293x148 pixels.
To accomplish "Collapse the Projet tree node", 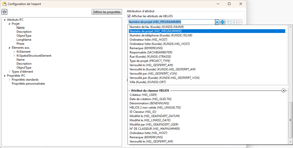I will (9, 24).
